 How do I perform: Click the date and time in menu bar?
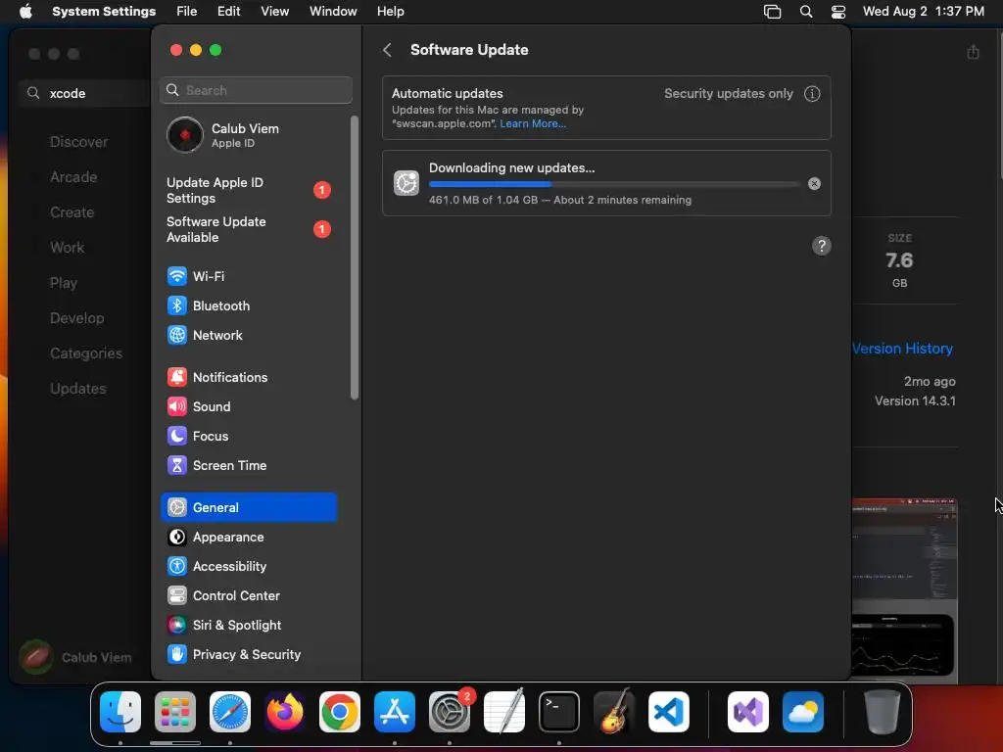[x=923, y=11]
